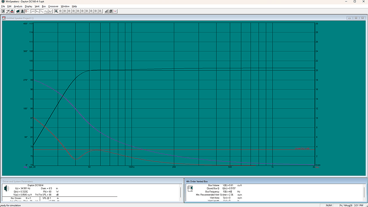The width and height of the screenshot is (368, 207).
Task: Click the dark enclosure icon after teal box
Action: [22, 11]
